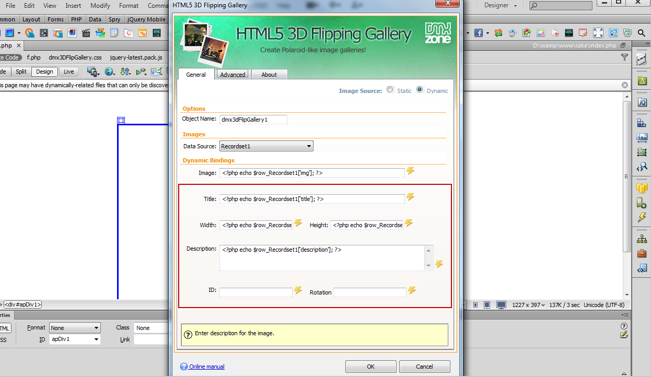The height and width of the screenshot is (377, 651).
Task: Click the lightning icon next to Width
Action: click(x=298, y=223)
